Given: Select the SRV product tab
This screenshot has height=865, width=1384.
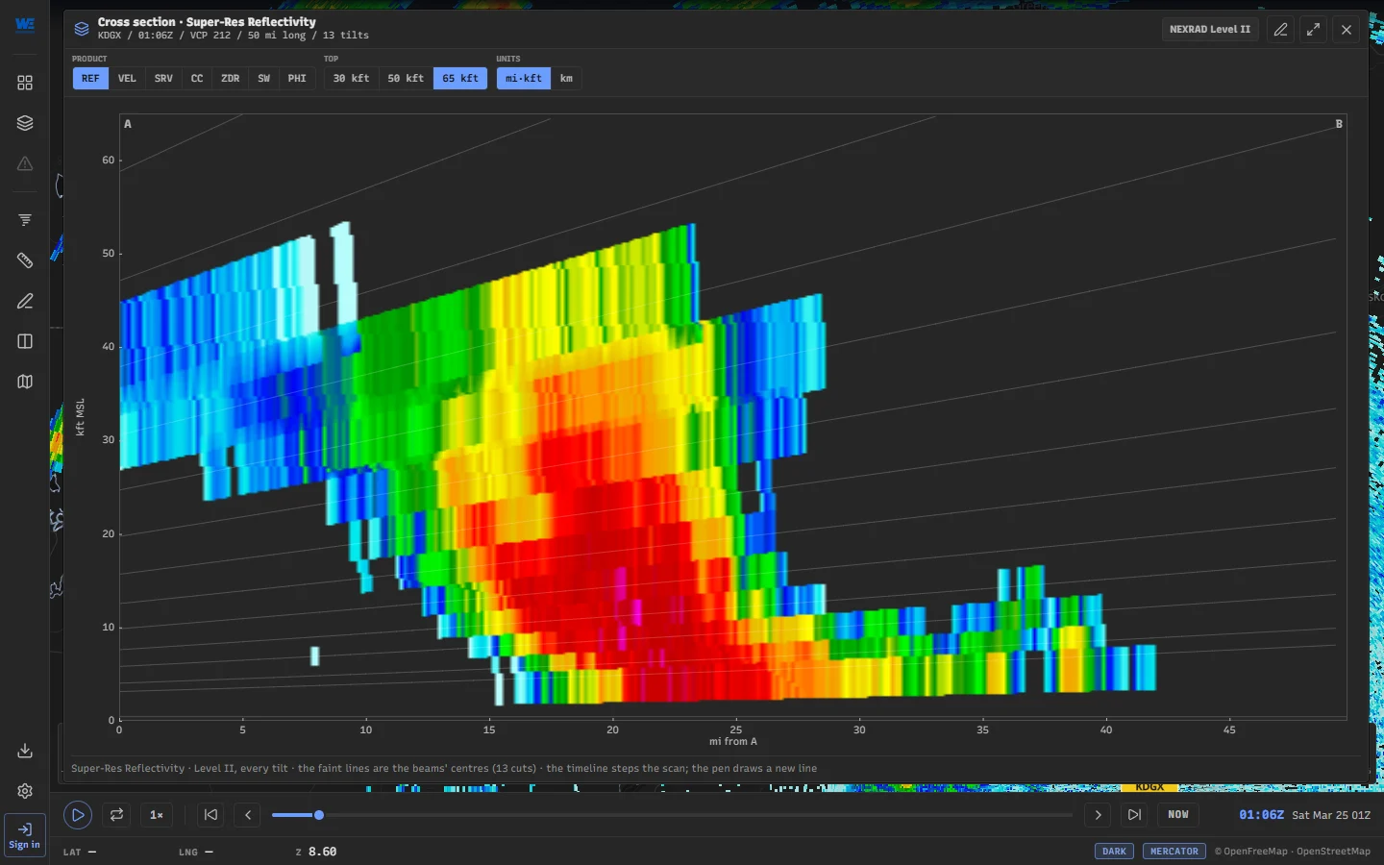Looking at the screenshot, I should [163, 79].
